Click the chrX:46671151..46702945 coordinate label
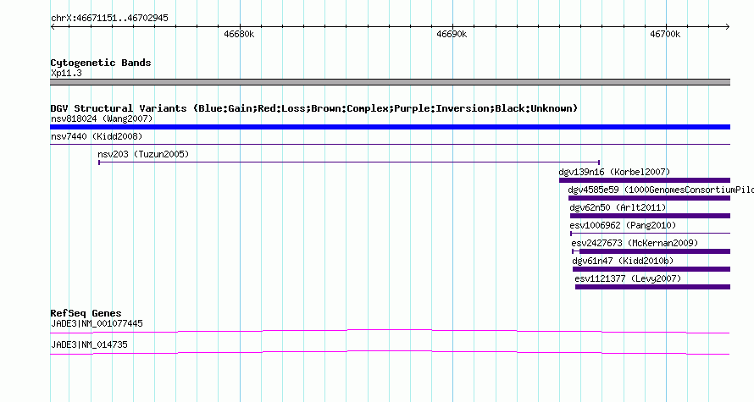The image size is (754, 402). tap(109, 19)
